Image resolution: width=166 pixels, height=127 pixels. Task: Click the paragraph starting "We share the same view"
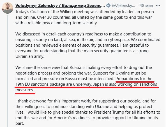pos(86,79)
